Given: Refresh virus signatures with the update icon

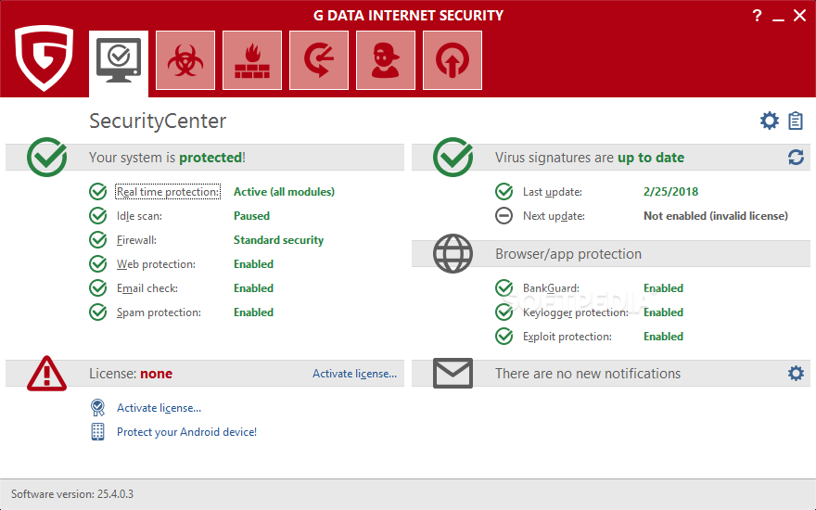Looking at the screenshot, I should click(x=796, y=157).
